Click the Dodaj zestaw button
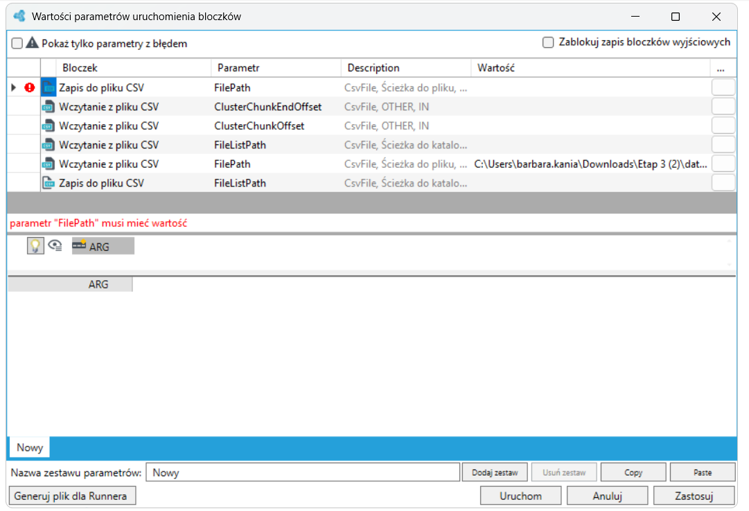Image resolution: width=749 pixels, height=511 pixels. (495, 472)
